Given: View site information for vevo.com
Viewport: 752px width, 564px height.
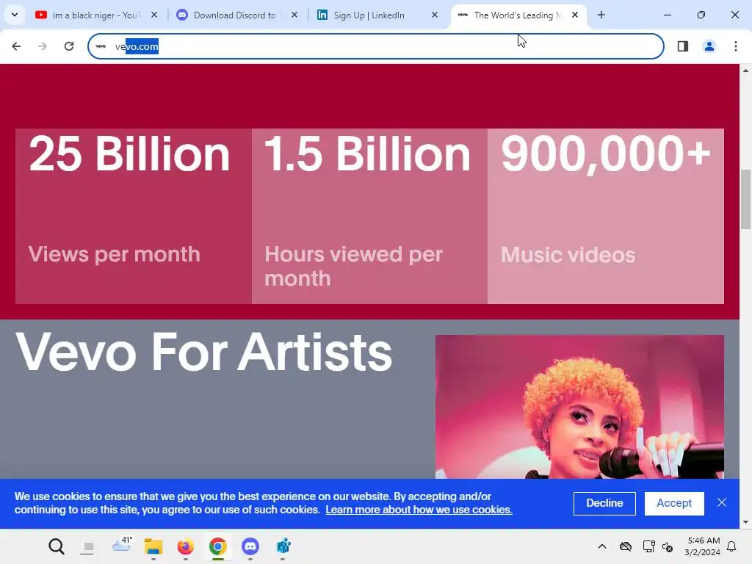Looking at the screenshot, I should coord(101,46).
